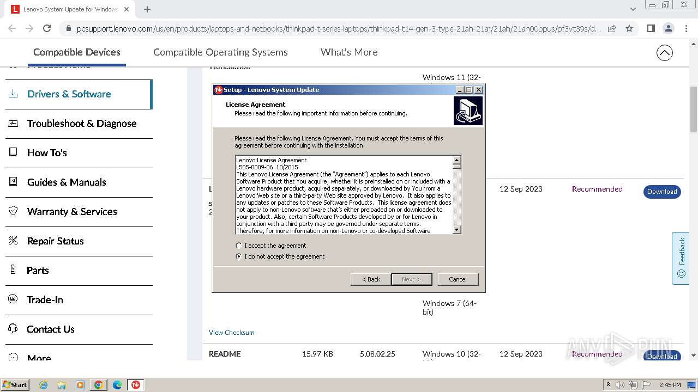Go forward in browser history
The width and height of the screenshot is (698, 392).
pos(29,29)
